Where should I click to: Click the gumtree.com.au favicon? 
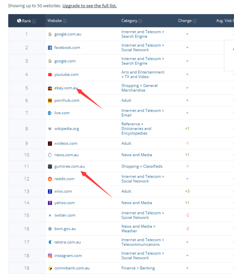(50, 166)
